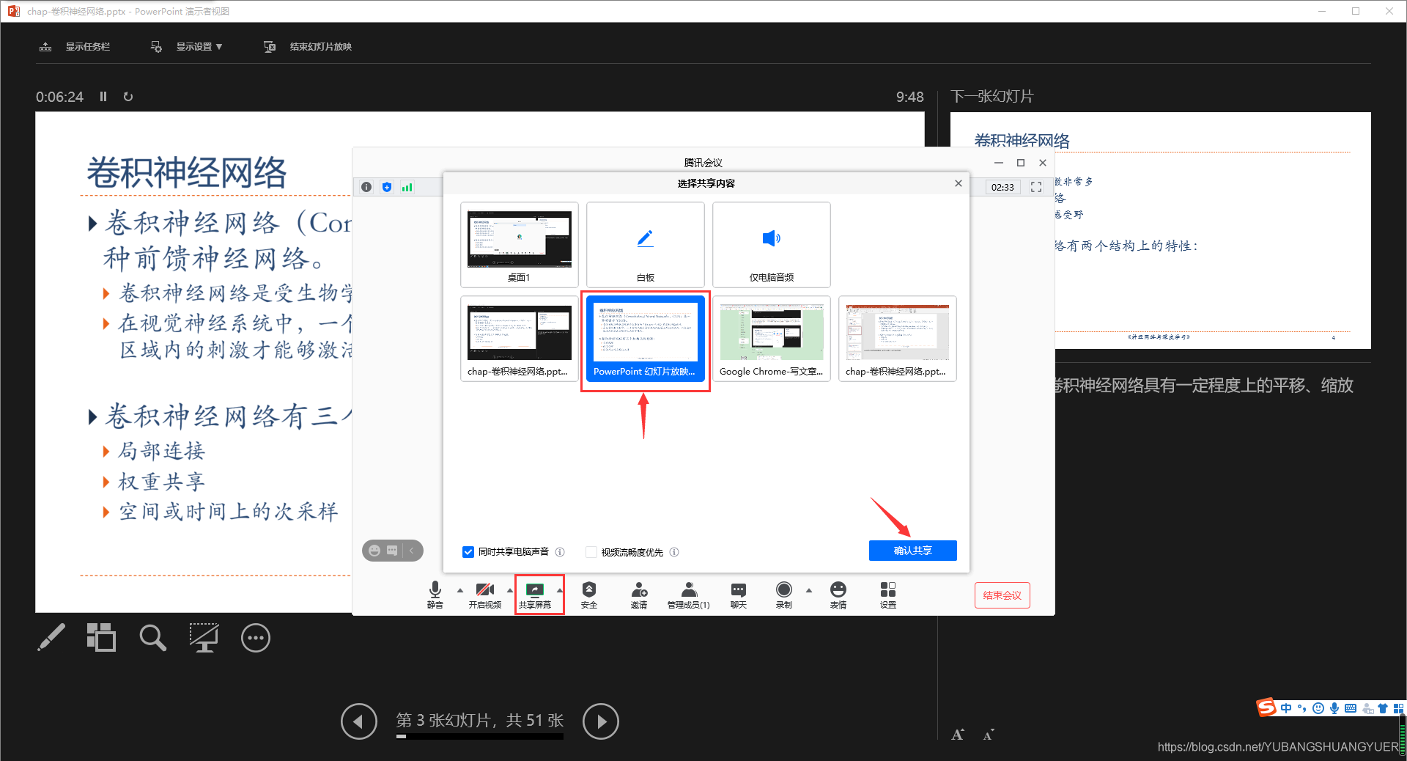Select the 桌面1 desktop share thumbnail
The width and height of the screenshot is (1407, 761).
520,245
